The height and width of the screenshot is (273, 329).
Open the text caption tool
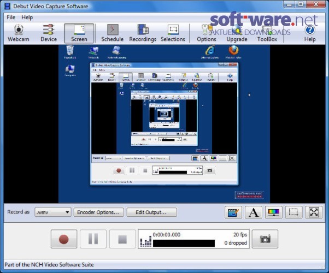pyautogui.click(x=253, y=212)
